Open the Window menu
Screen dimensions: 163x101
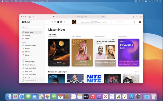point(41,1)
